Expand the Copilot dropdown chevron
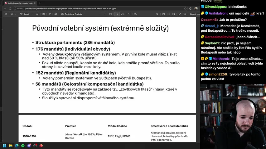Screen dimensions: 266x149 point(84,14)
